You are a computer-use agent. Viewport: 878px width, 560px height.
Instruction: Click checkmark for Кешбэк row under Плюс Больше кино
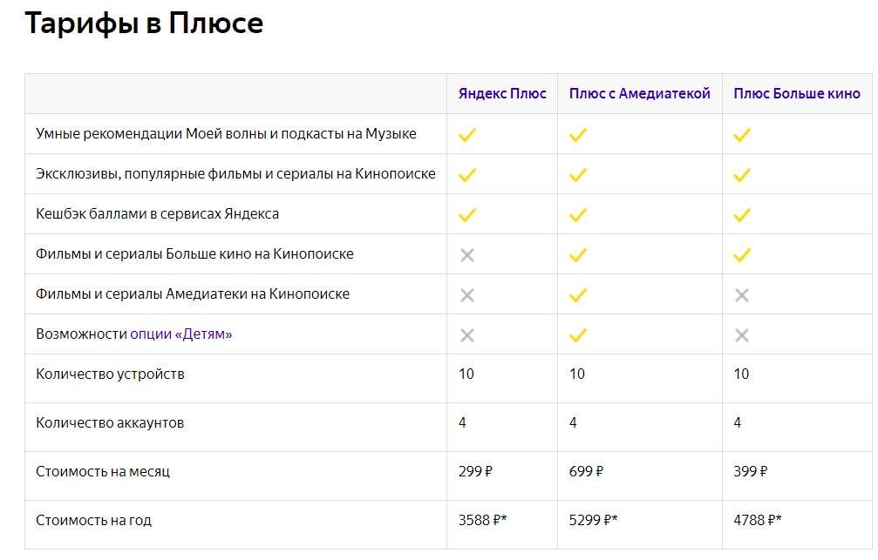742,215
